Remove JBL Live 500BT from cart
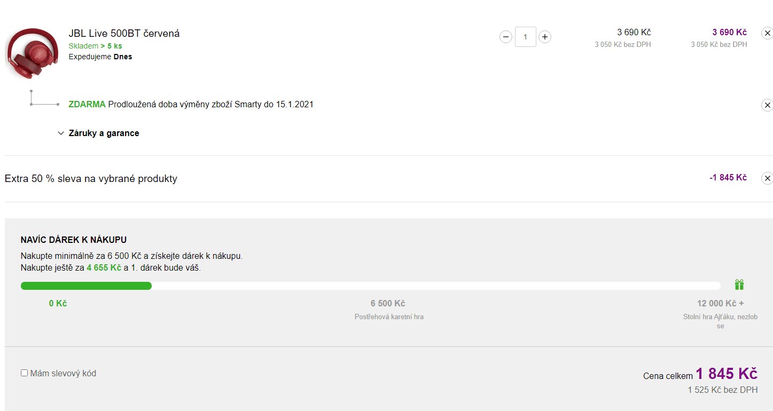This screenshot has height=411, width=773. click(x=767, y=33)
